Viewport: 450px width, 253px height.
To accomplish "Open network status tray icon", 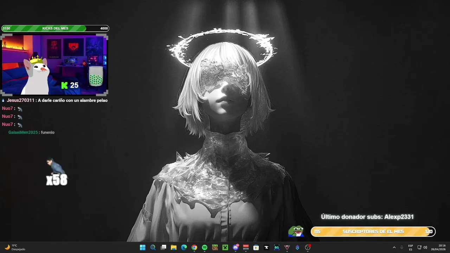I will point(419,247).
